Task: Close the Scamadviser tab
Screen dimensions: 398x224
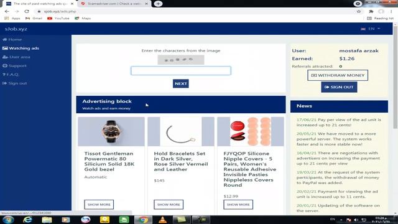Action: (x=146, y=4)
